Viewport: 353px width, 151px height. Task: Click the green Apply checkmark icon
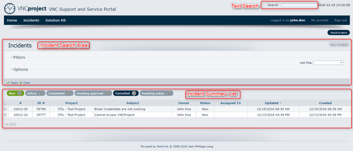pyautogui.click(x=8, y=83)
